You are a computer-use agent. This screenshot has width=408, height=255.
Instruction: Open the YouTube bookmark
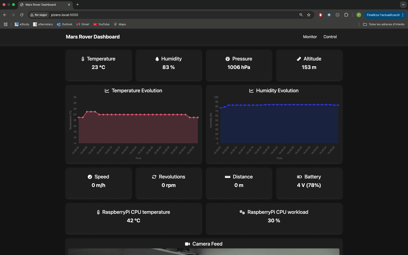tap(101, 24)
